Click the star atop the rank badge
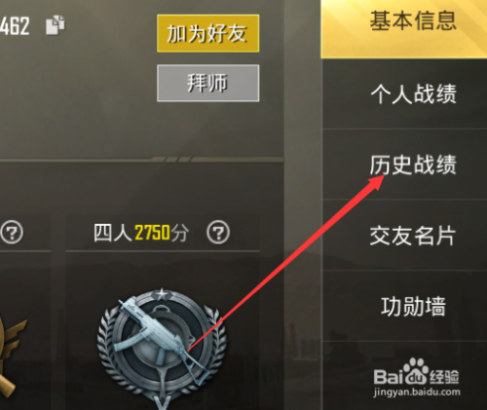Image resolution: width=487 pixels, height=410 pixels. 162,295
